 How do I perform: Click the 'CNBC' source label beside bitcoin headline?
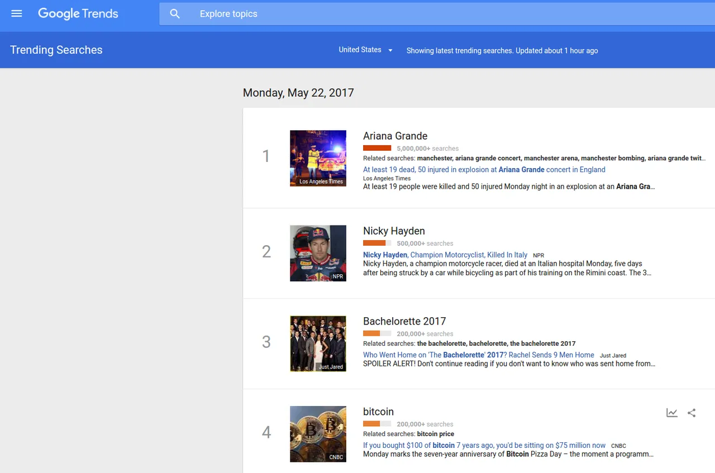618,446
